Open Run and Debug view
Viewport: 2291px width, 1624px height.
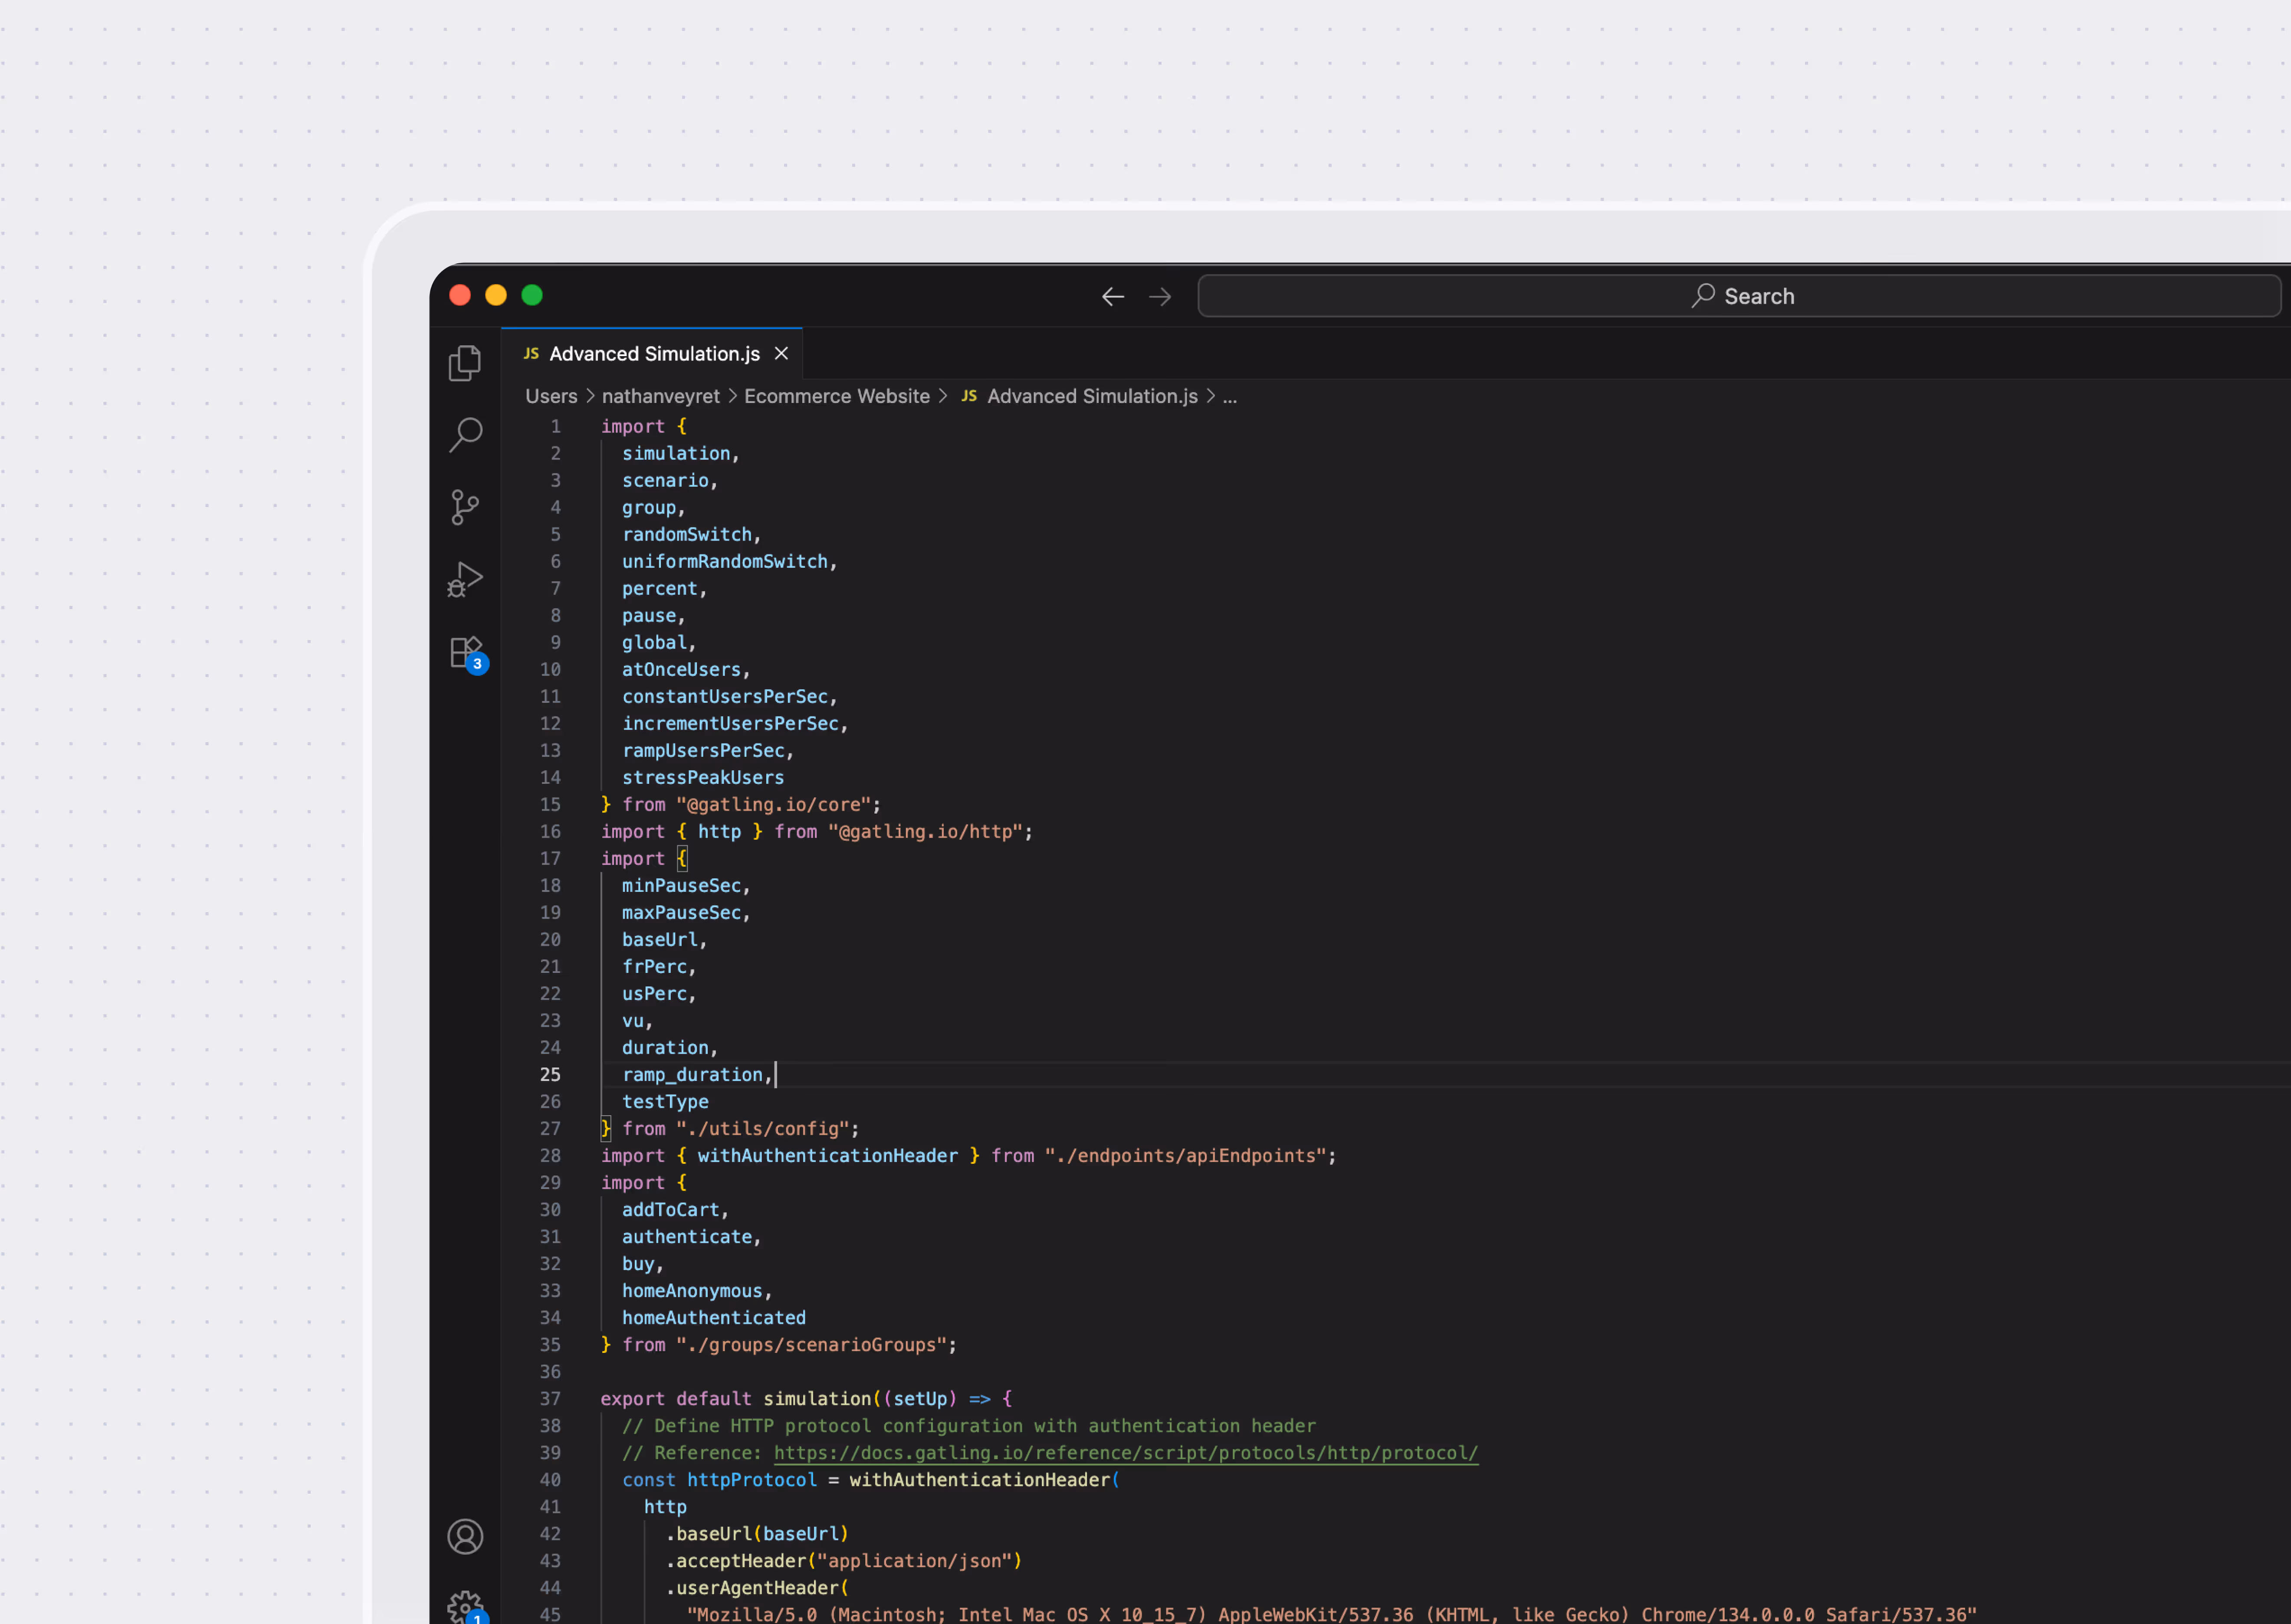point(464,579)
